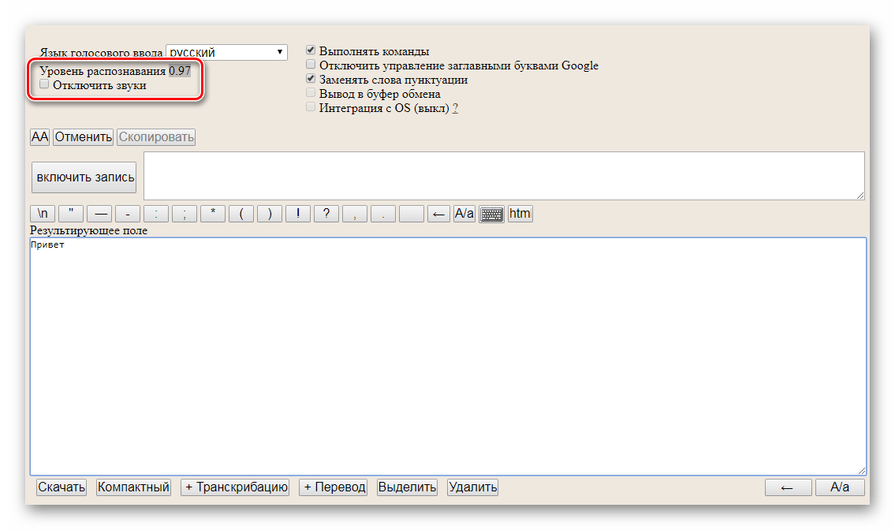Click the + Транскрибацию button
The image size is (895, 530).
point(235,487)
